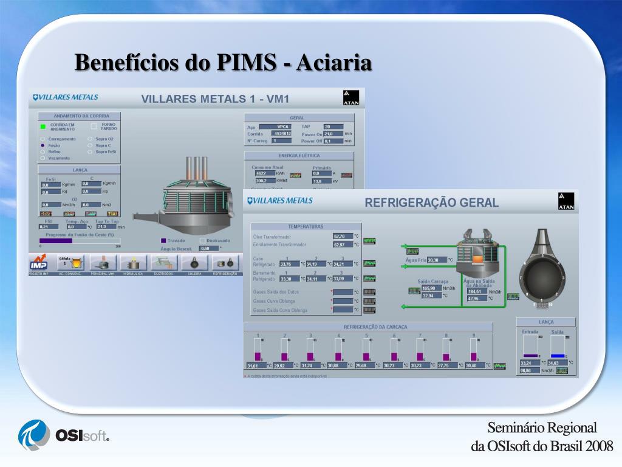The height and width of the screenshot is (467, 622).
Task: Open trend icon for Refrigeração da Carcaça
Action: pos(500,365)
